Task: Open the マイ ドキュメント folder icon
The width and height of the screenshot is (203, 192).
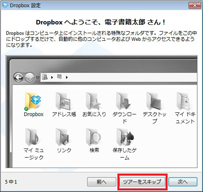Action: tap(183, 101)
